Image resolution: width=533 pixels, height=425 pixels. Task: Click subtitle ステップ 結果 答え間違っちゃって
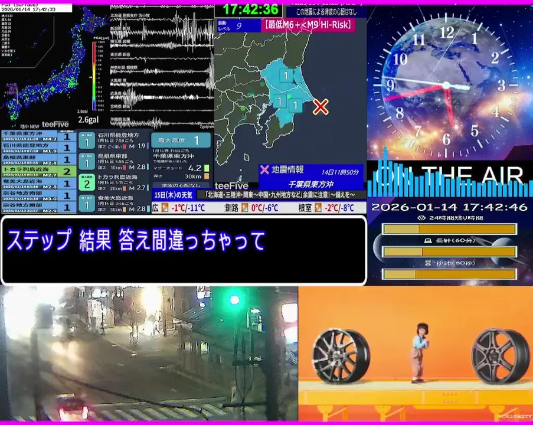(136, 240)
